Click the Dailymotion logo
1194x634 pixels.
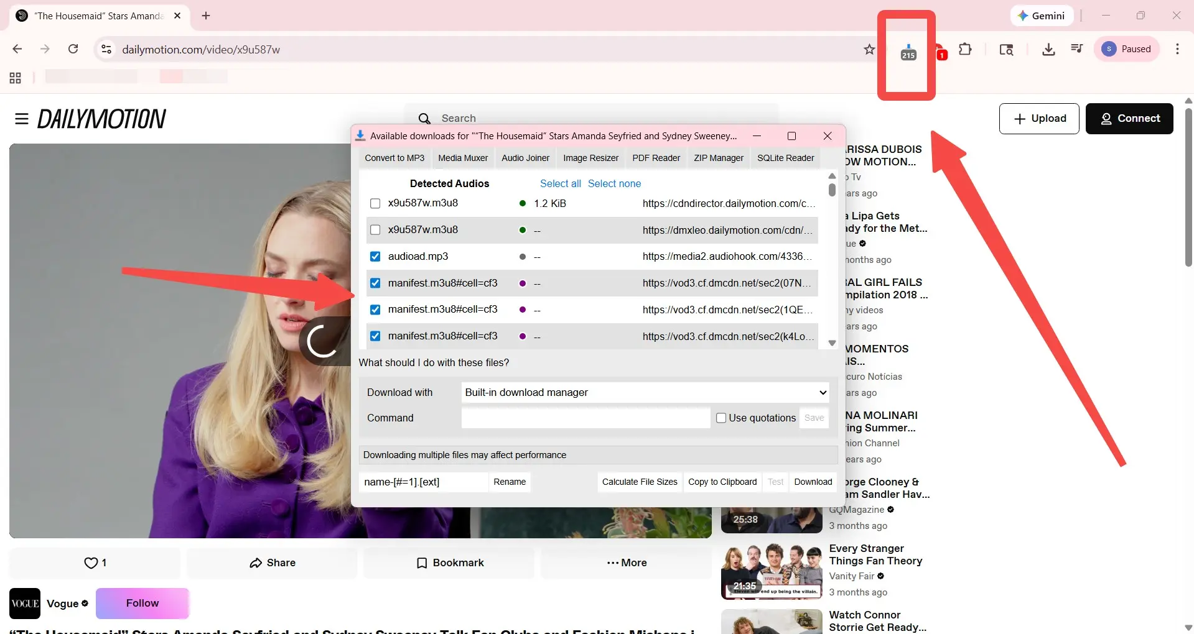tap(101, 119)
